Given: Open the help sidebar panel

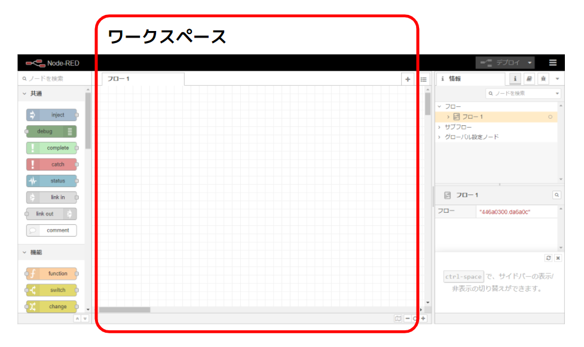Looking at the screenshot, I should [529, 79].
